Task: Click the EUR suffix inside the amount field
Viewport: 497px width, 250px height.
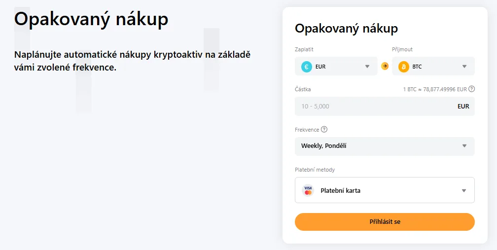Action: (x=463, y=107)
